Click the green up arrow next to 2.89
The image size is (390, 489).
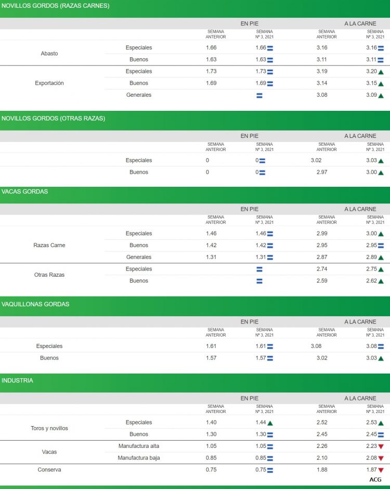coord(381,258)
